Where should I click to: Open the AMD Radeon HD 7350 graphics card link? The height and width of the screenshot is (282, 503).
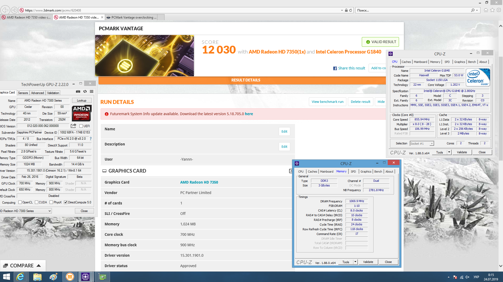(x=199, y=183)
